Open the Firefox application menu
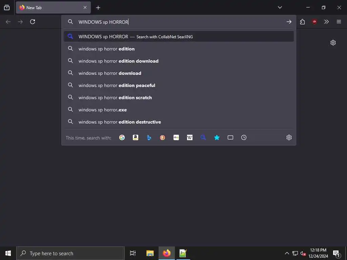This screenshot has width=347, height=260. tap(339, 22)
